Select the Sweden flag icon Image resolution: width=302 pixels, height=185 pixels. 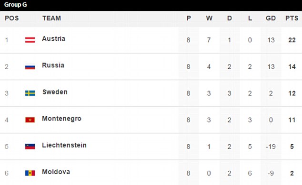[x=30, y=93]
